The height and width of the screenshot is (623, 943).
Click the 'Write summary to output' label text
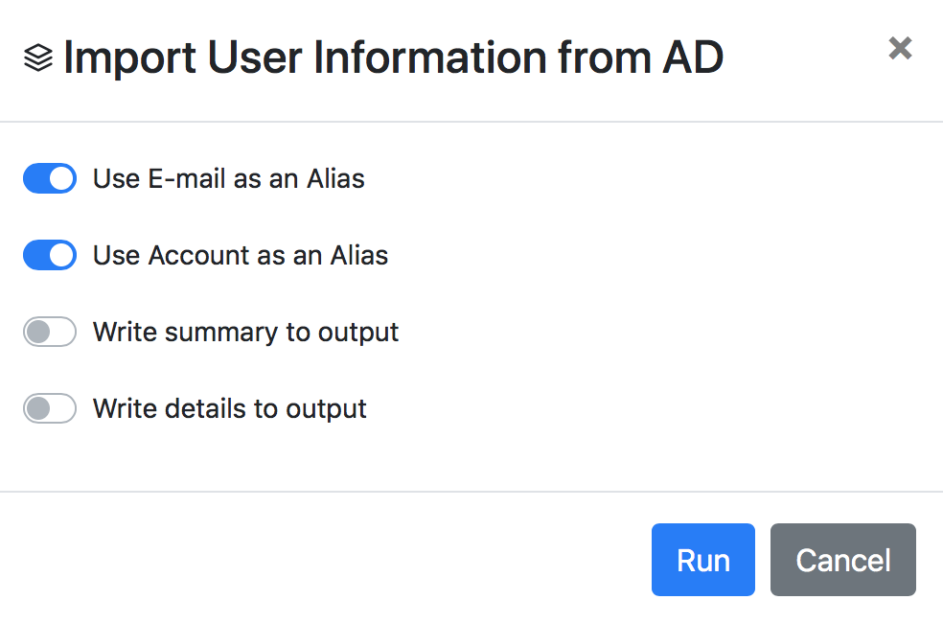tap(245, 333)
